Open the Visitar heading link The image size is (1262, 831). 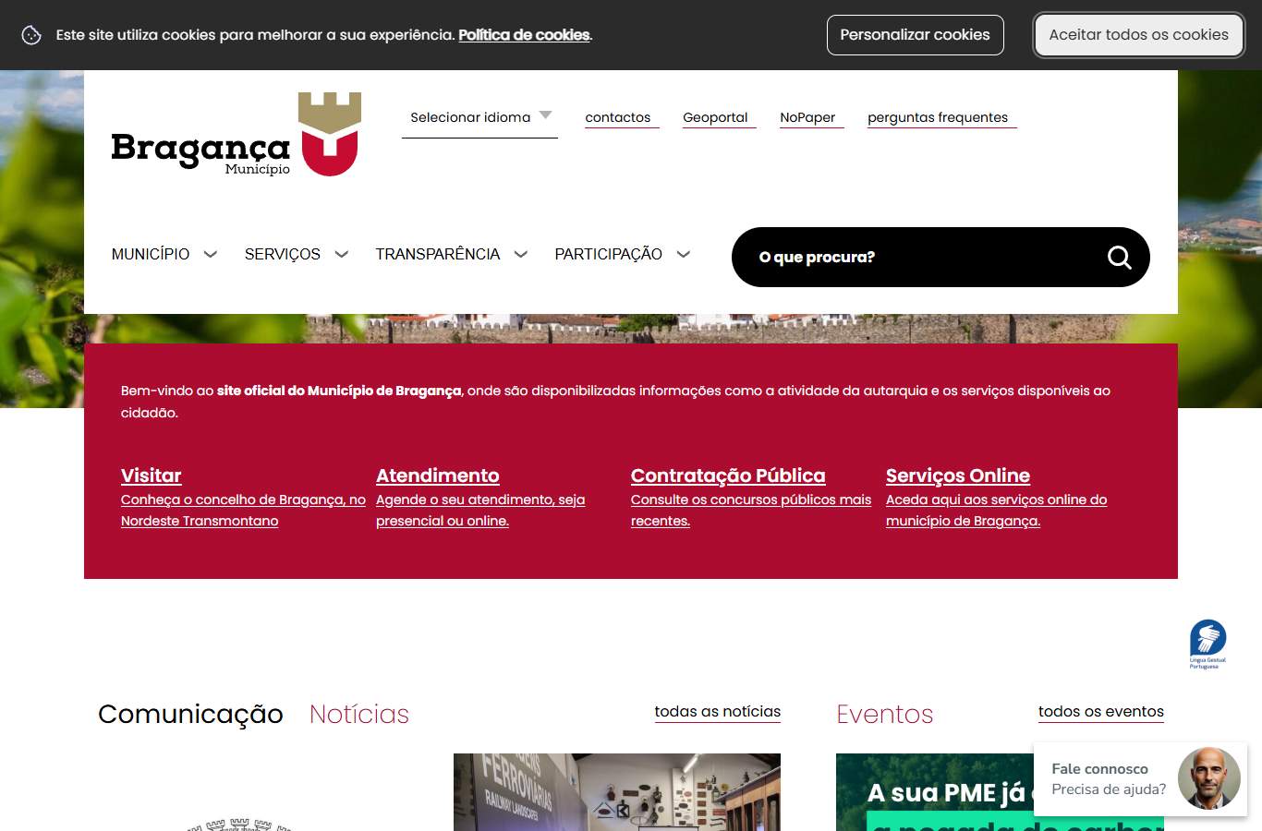click(x=152, y=476)
